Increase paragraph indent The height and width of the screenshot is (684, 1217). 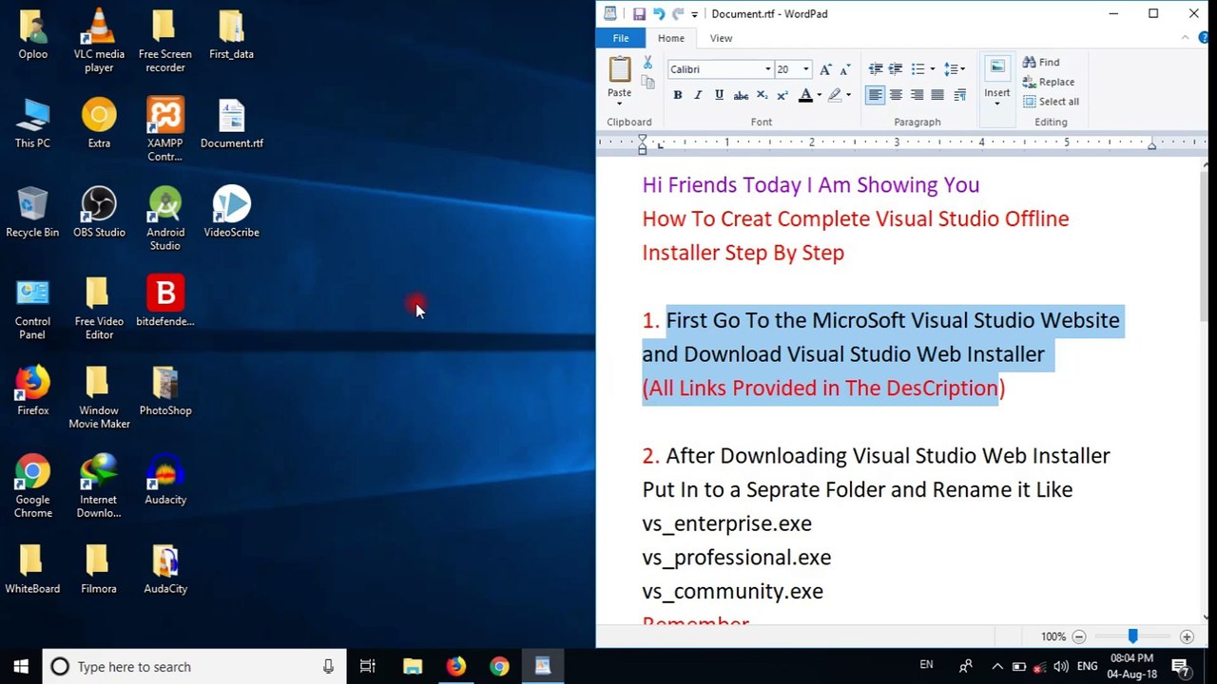(x=896, y=69)
